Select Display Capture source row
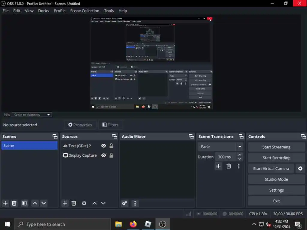The width and height of the screenshot is (307, 230). tap(88, 155)
